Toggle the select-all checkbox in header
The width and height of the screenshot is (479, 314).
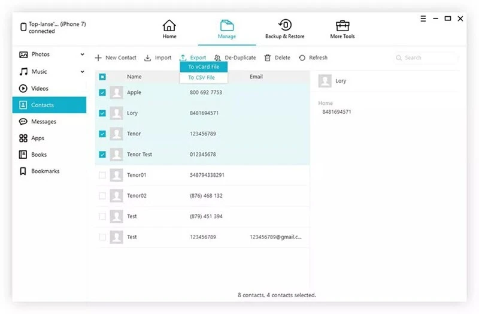pos(102,77)
